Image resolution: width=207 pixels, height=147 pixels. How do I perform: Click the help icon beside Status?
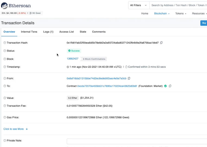coord(5,51)
